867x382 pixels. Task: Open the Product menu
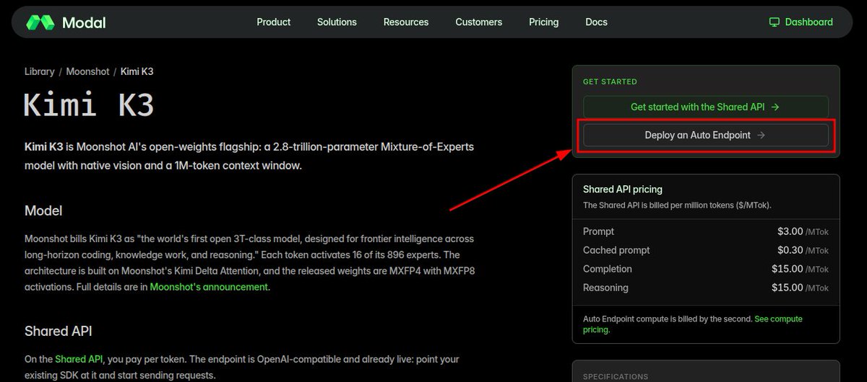click(x=274, y=22)
